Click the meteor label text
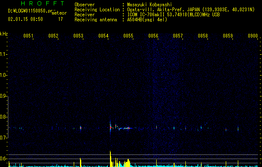This screenshot has height=167, width=262. coord(59,13)
